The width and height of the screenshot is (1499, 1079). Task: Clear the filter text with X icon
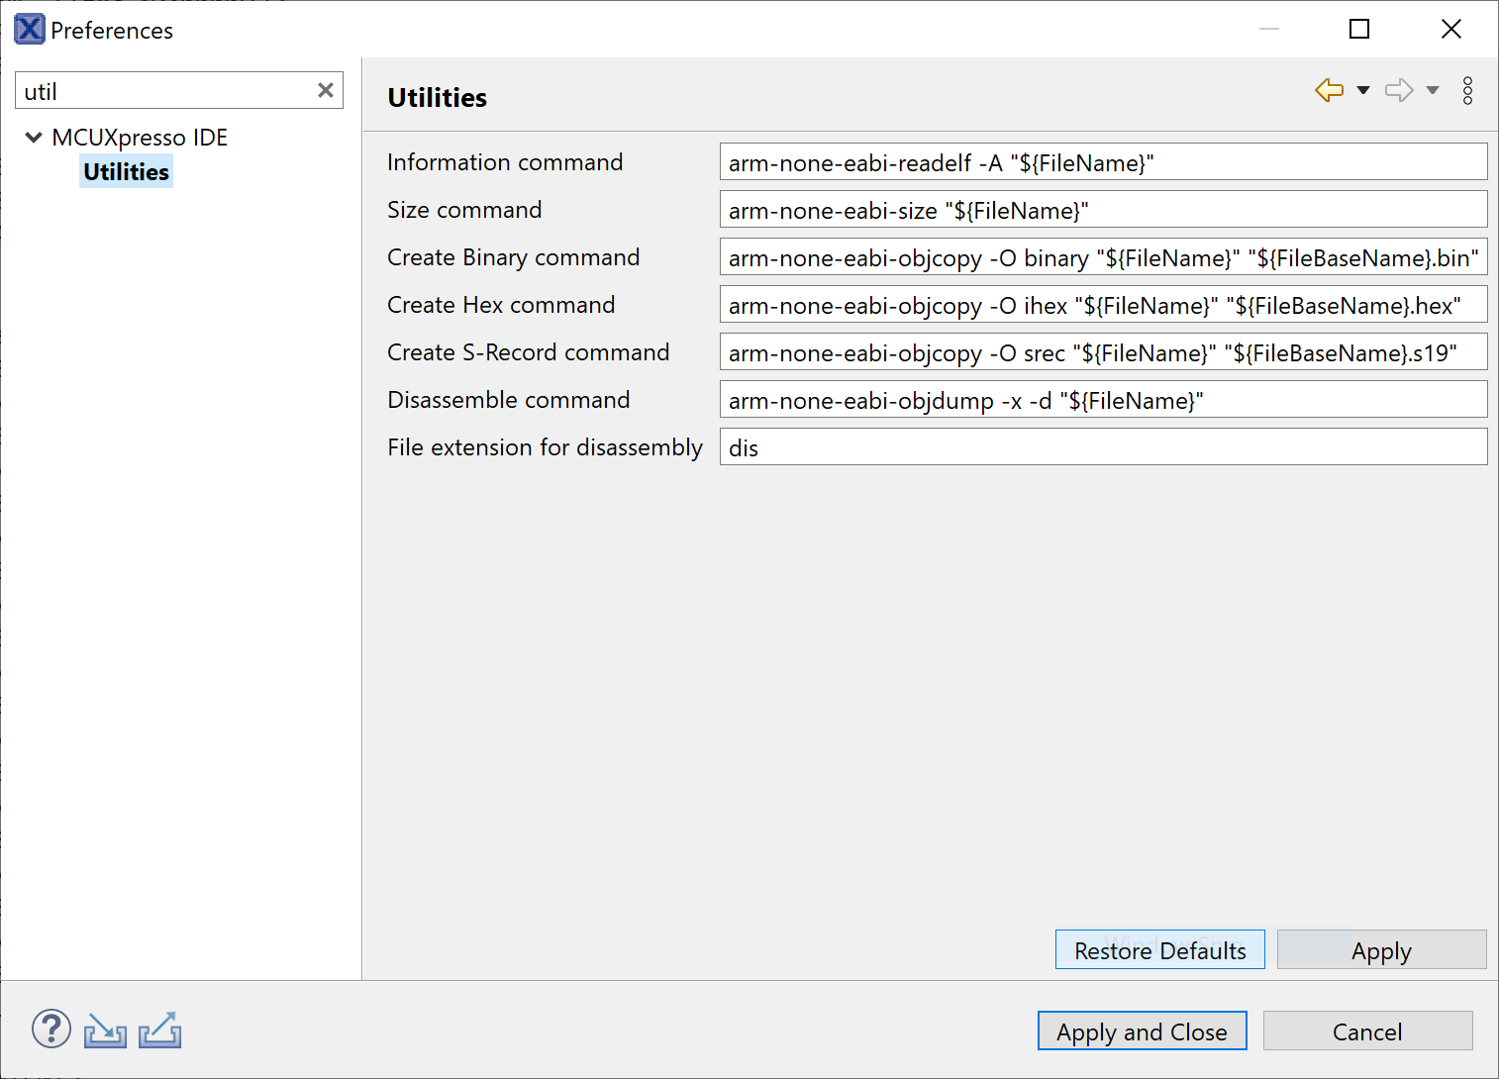[x=325, y=90]
